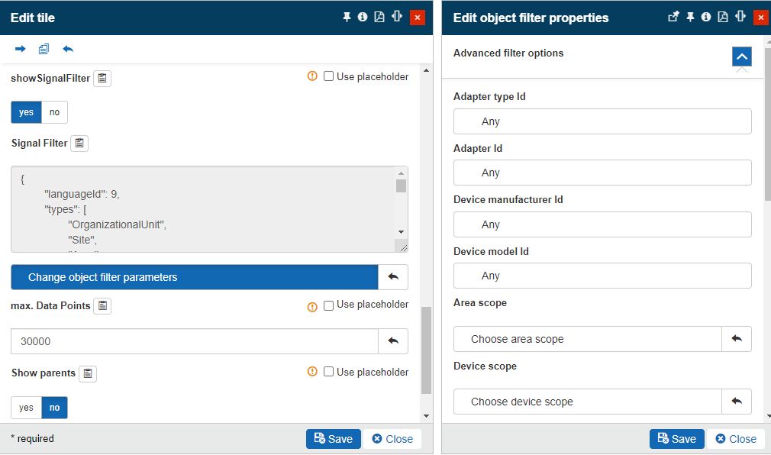The width and height of the screenshot is (771, 455).
Task: Click clipboard icon next to showSignalFilter
Action: point(102,79)
